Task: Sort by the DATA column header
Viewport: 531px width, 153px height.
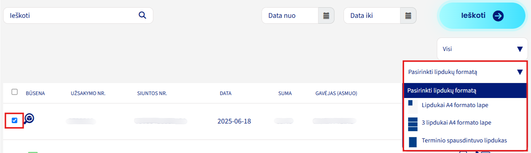Action: (225, 93)
